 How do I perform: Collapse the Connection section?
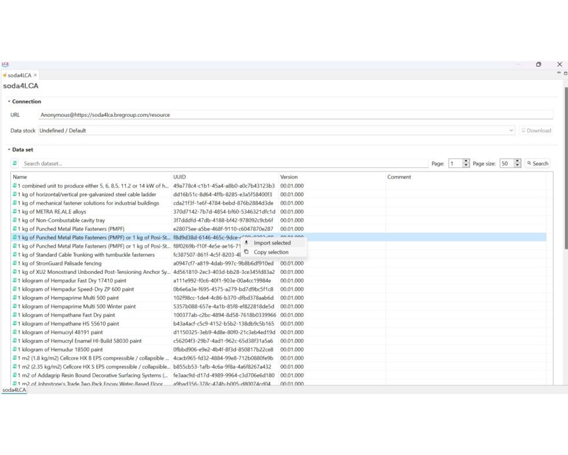pyautogui.click(x=9, y=102)
